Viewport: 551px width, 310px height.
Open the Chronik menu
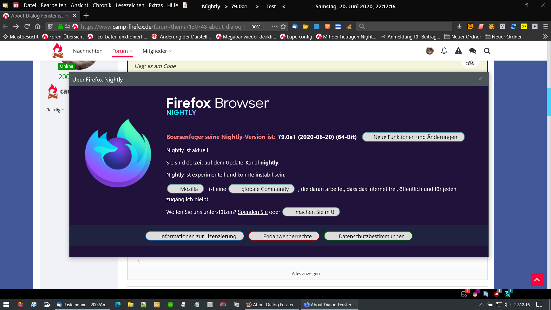click(102, 5)
